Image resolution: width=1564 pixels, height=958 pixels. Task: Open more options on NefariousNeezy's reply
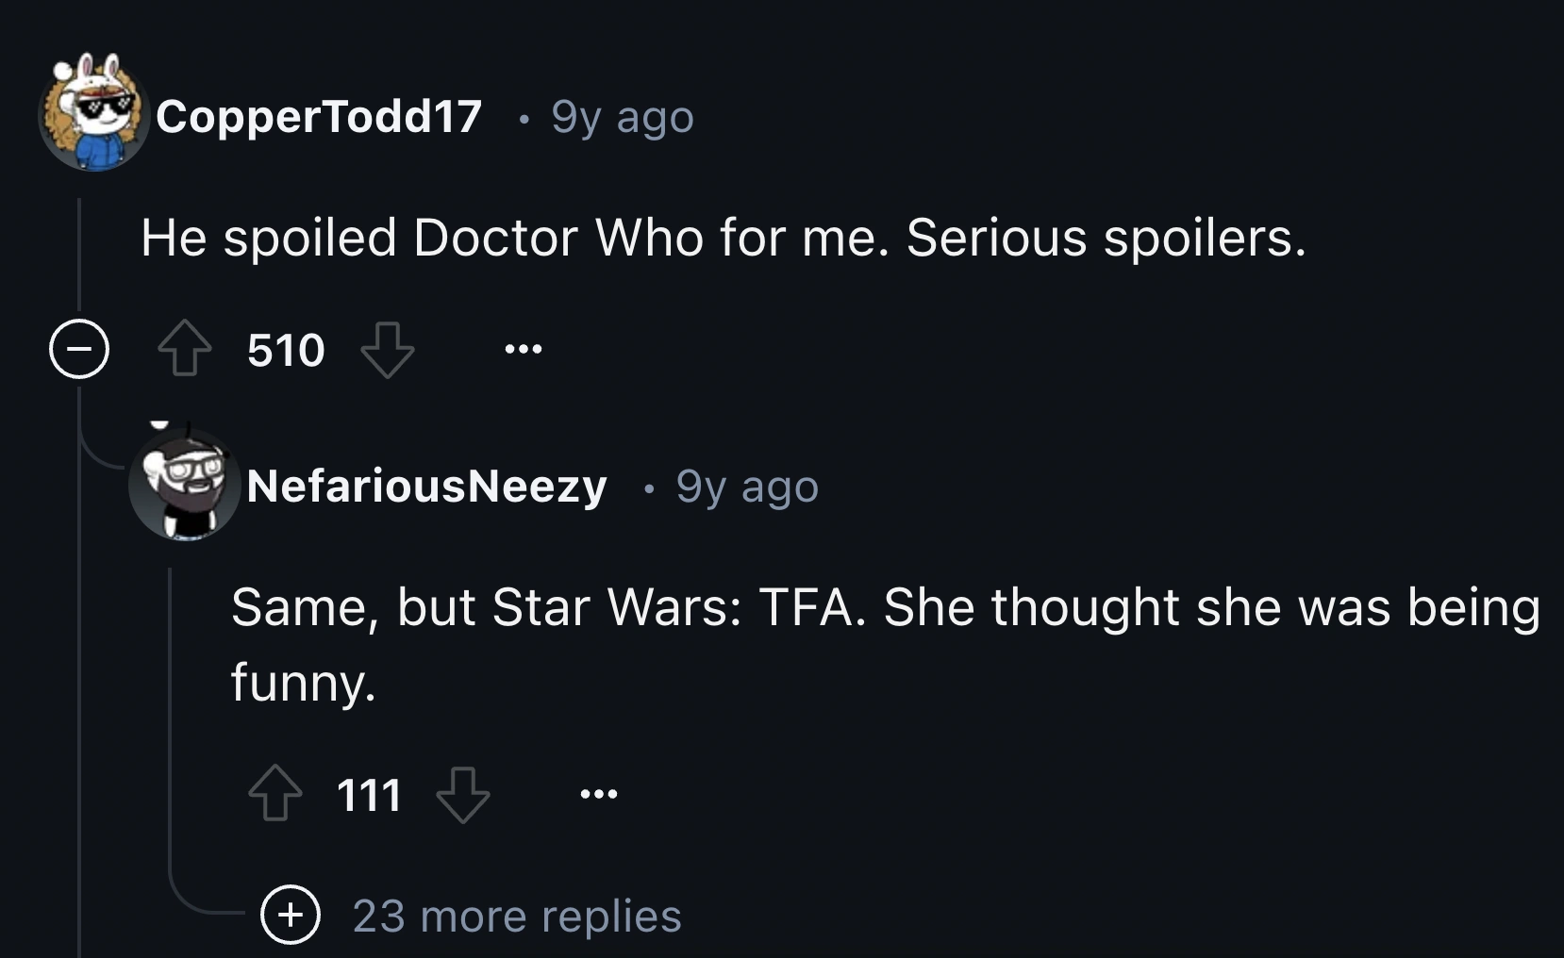[x=599, y=794]
